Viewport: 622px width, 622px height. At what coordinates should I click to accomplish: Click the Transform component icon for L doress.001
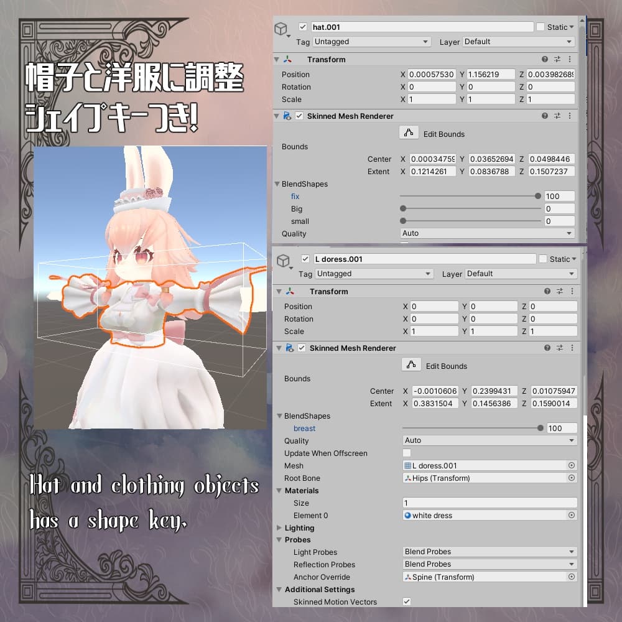pyautogui.click(x=290, y=291)
